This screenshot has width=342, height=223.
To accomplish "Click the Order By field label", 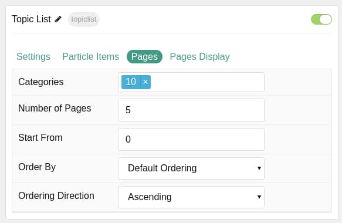I will (37, 167).
